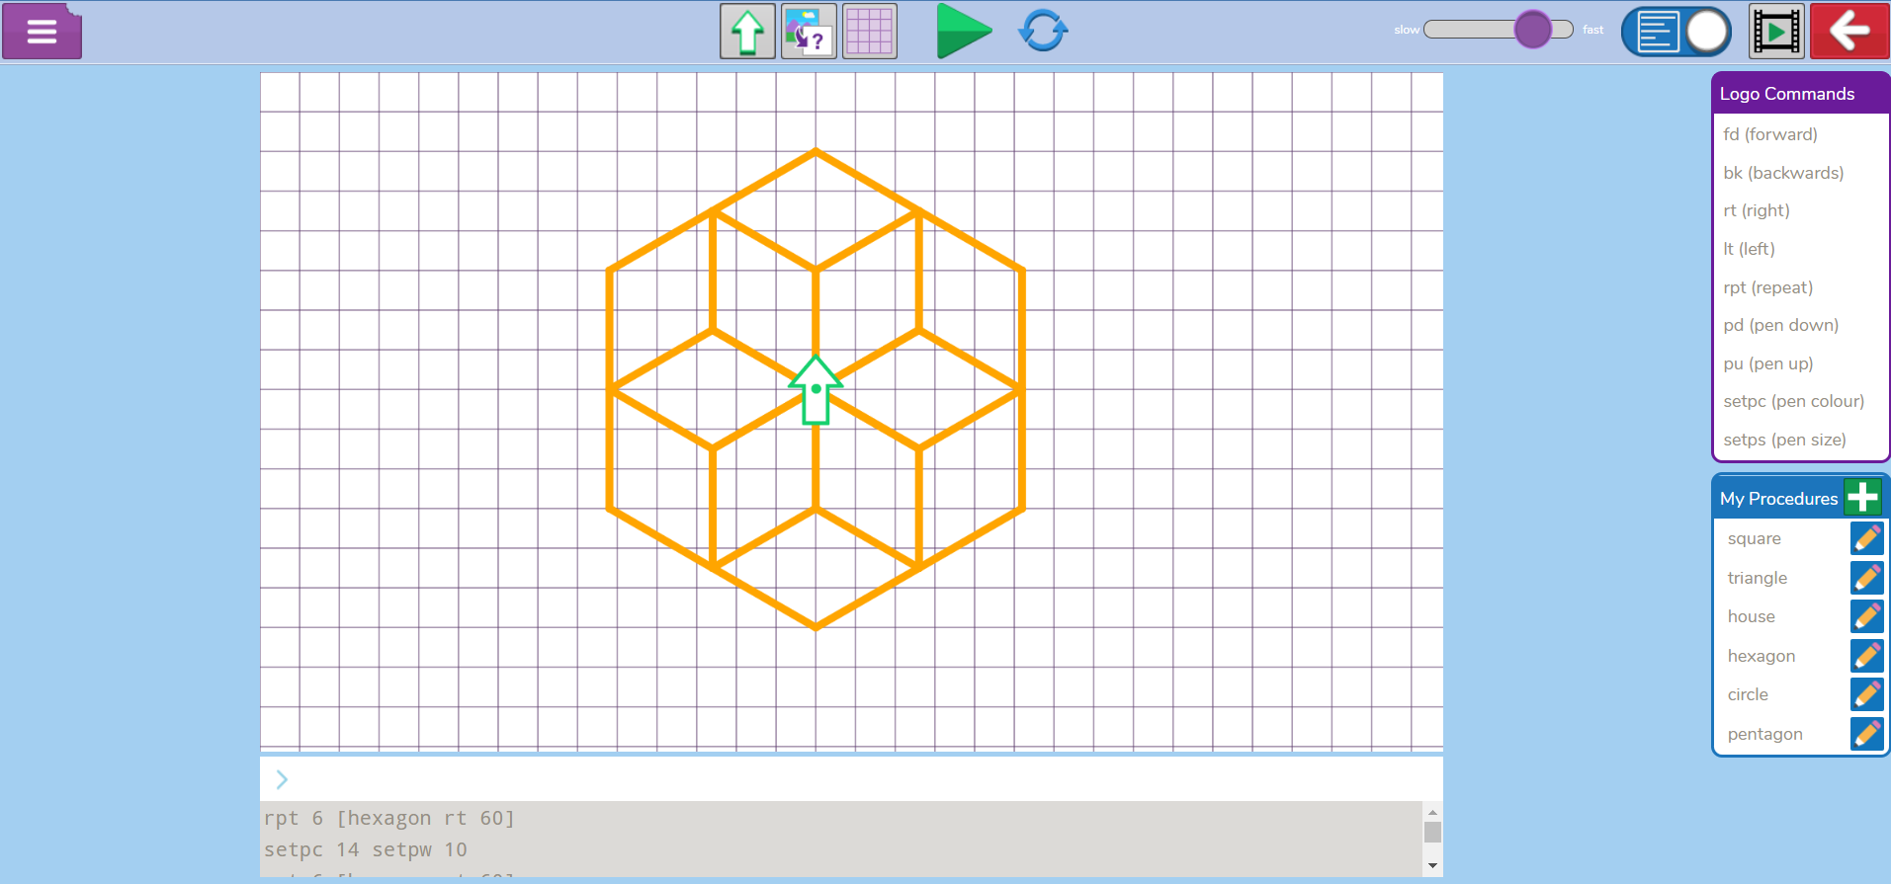Image resolution: width=1891 pixels, height=884 pixels.
Task: Choose the circle procedure
Action: (x=1748, y=694)
